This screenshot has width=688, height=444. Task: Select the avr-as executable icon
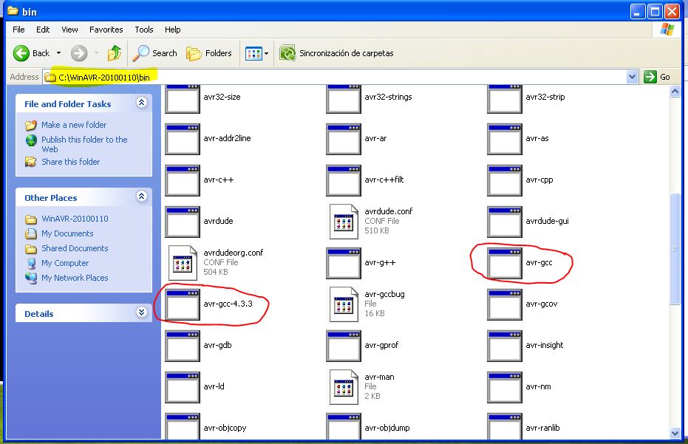click(505, 139)
